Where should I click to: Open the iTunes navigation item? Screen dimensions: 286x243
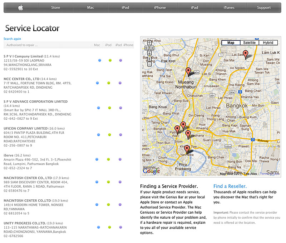coord(229,8)
